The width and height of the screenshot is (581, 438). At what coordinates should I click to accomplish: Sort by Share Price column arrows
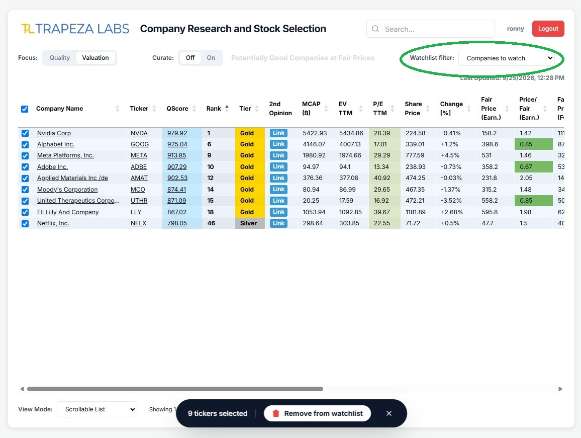(x=428, y=109)
